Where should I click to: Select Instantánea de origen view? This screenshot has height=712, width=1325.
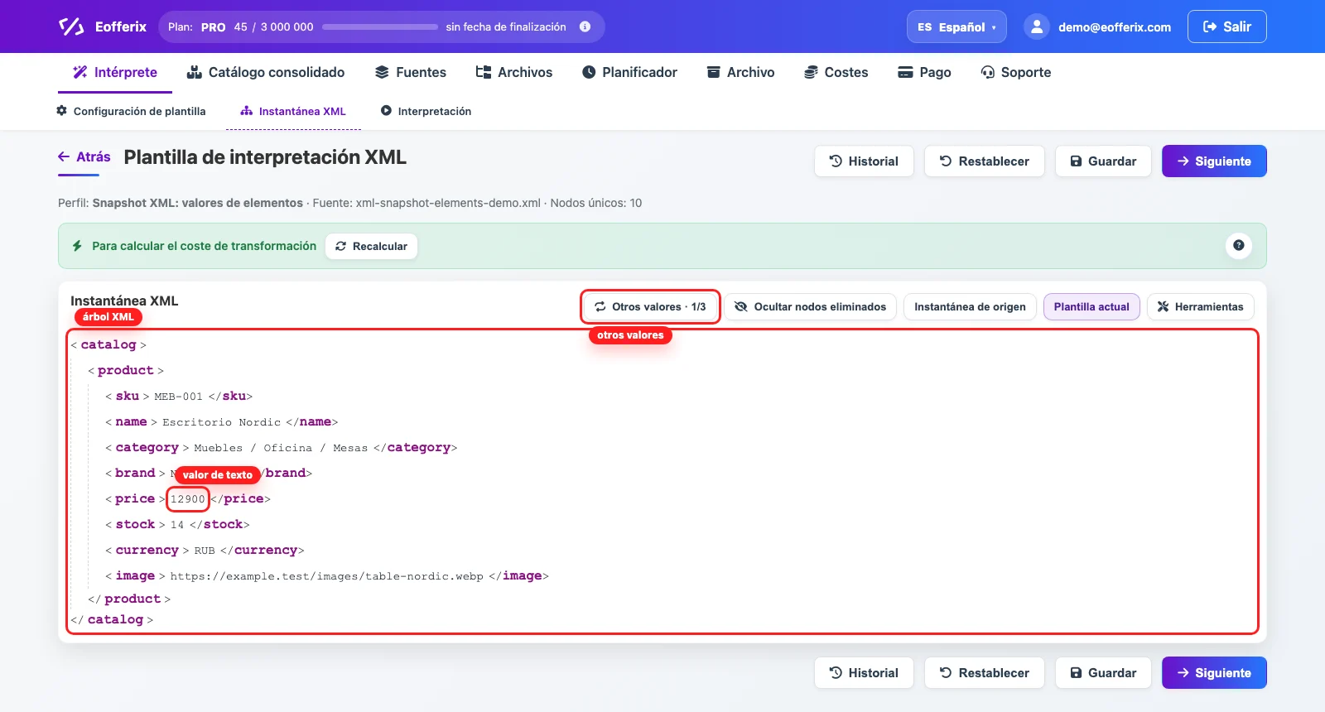[x=970, y=306]
